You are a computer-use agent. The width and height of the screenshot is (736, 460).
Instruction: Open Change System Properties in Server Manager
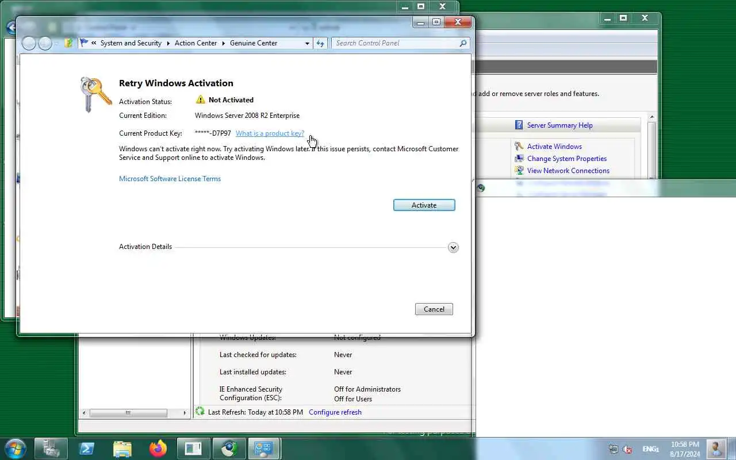point(567,159)
